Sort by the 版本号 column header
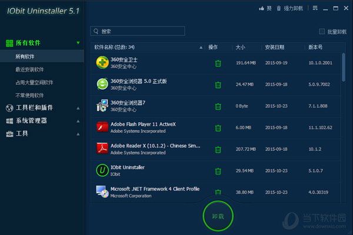The image size is (353, 235). pos(315,47)
